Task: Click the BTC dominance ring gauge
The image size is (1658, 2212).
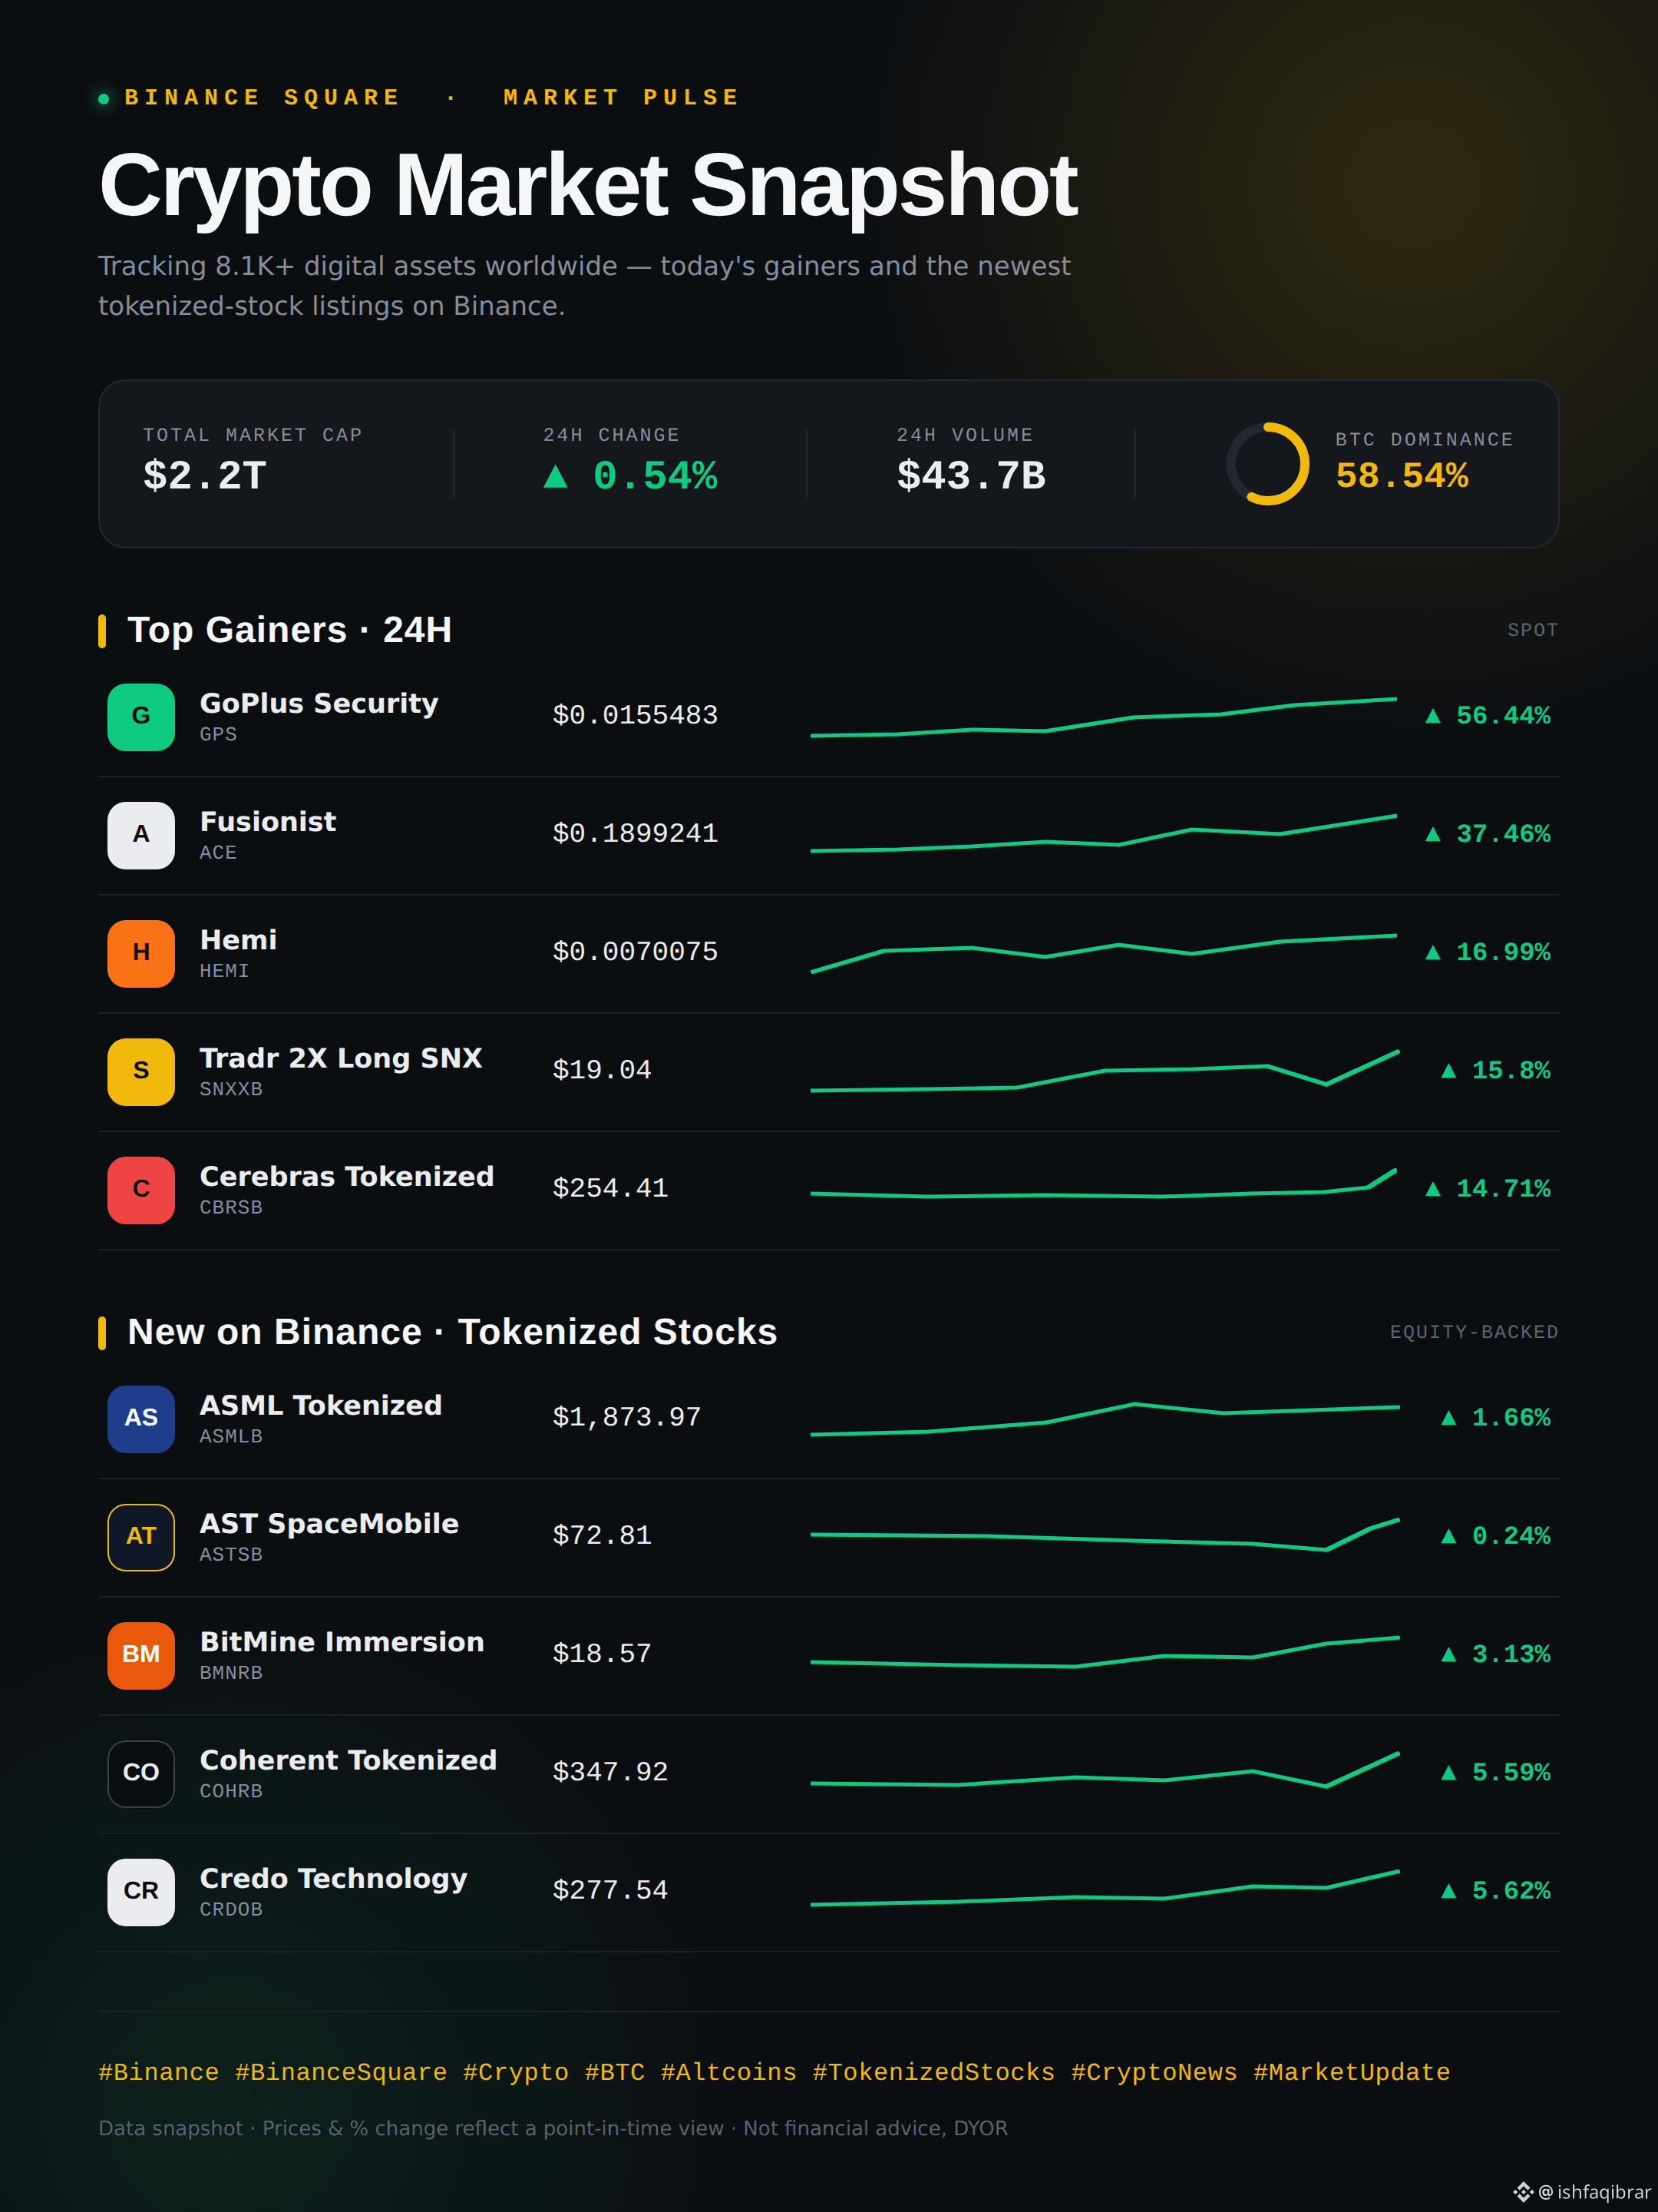Action: (1267, 464)
